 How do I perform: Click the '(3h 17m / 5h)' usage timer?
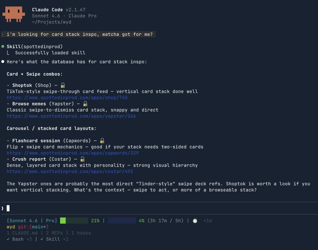point(165,220)
